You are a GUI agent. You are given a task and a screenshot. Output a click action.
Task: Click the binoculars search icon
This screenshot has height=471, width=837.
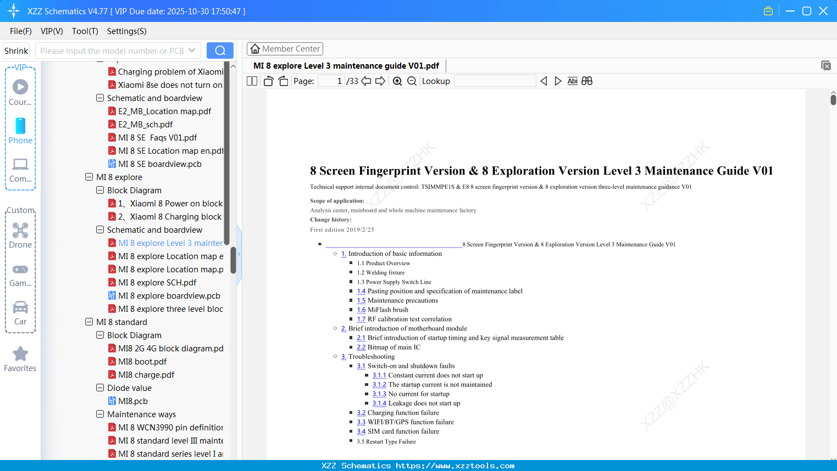coord(587,81)
